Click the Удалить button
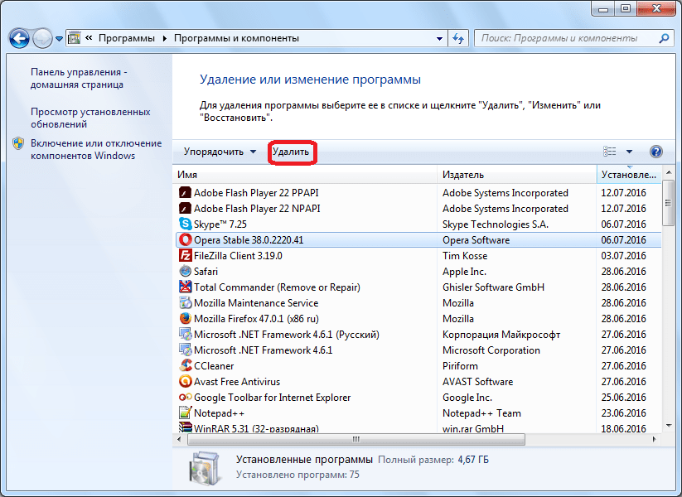 [x=291, y=152]
